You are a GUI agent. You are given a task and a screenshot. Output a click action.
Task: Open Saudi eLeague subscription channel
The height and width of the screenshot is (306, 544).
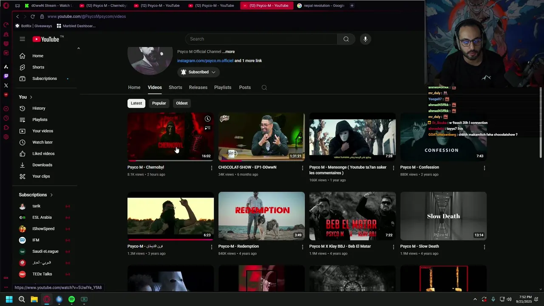(45, 252)
